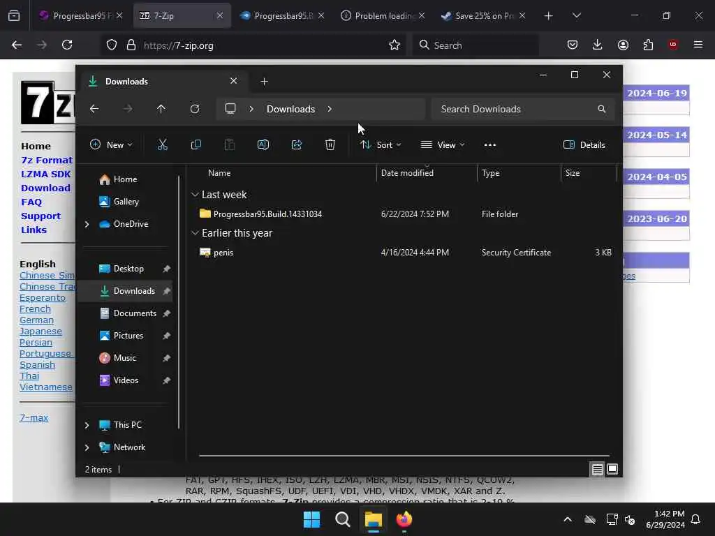This screenshot has height=536, width=715.
Task: Click the Rename icon in Explorer toolbar
Action: tap(263, 145)
